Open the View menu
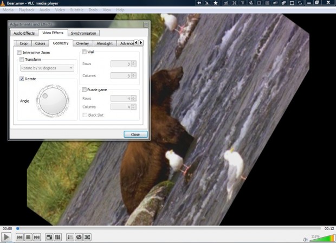336x243 pixels. (x=107, y=10)
